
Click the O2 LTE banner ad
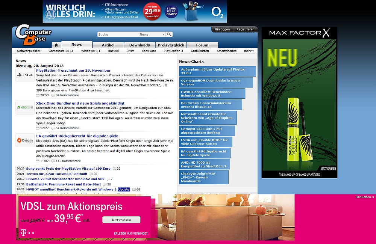coord(135,11)
